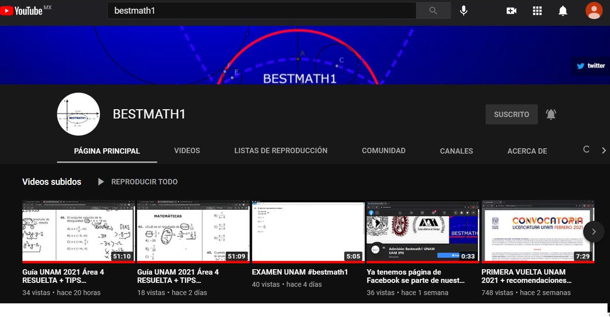
Task: Click REPRODUCIR TODO play all button
Action: (x=137, y=181)
